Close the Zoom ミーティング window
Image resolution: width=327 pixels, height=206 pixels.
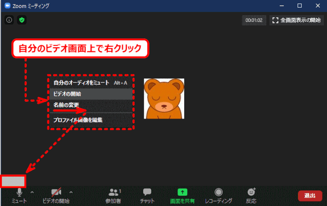pyautogui.click(x=318, y=6)
